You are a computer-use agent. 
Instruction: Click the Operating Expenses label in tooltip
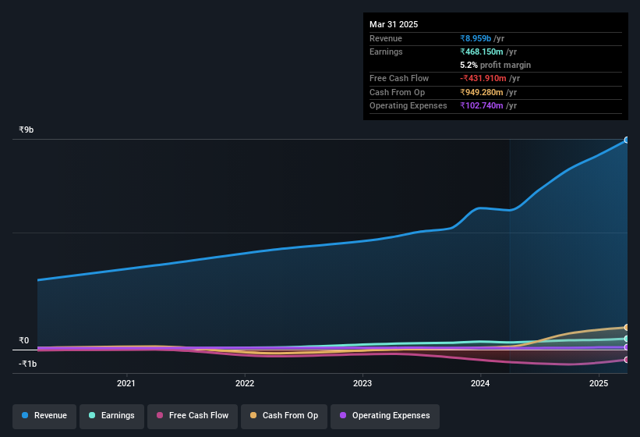coord(408,106)
